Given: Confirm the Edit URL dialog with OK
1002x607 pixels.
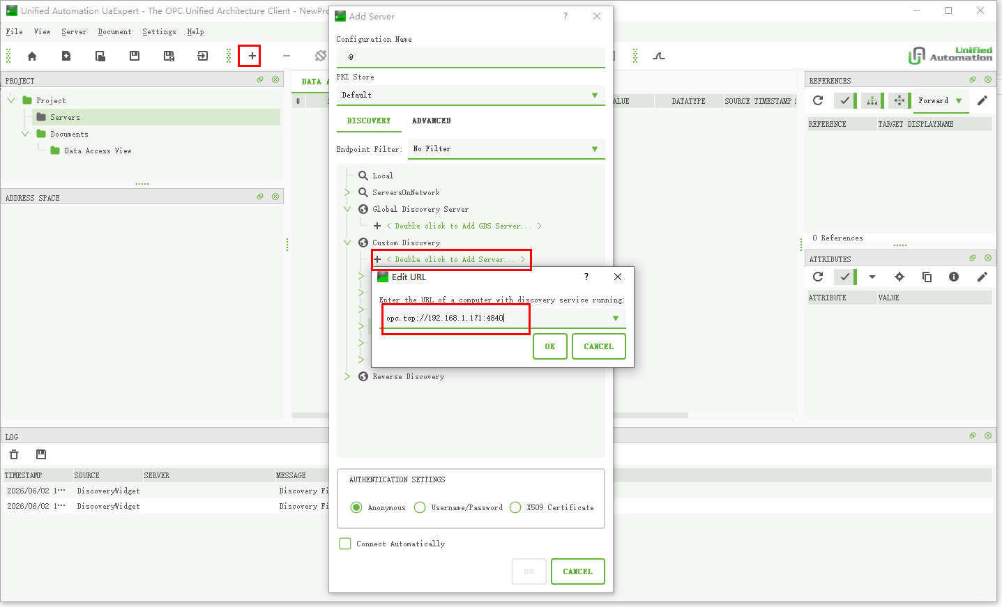Looking at the screenshot, I should pyautogui.click(x=550, y=346).
